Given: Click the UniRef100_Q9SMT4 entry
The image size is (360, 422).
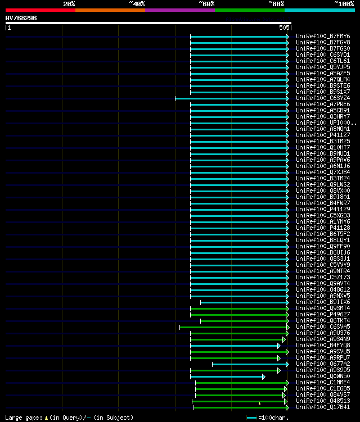Looking at the screenshot, I should (323, 308).
